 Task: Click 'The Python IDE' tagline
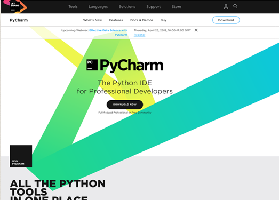(125, 83)
